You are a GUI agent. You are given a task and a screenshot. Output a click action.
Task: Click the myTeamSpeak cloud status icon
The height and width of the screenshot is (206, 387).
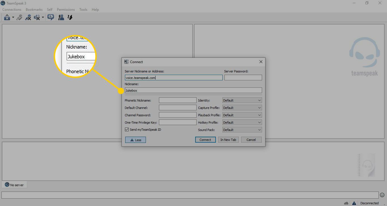point(346,203)
